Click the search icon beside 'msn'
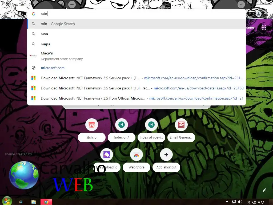This screenshot has width=273, height=205. pos(34,34)
